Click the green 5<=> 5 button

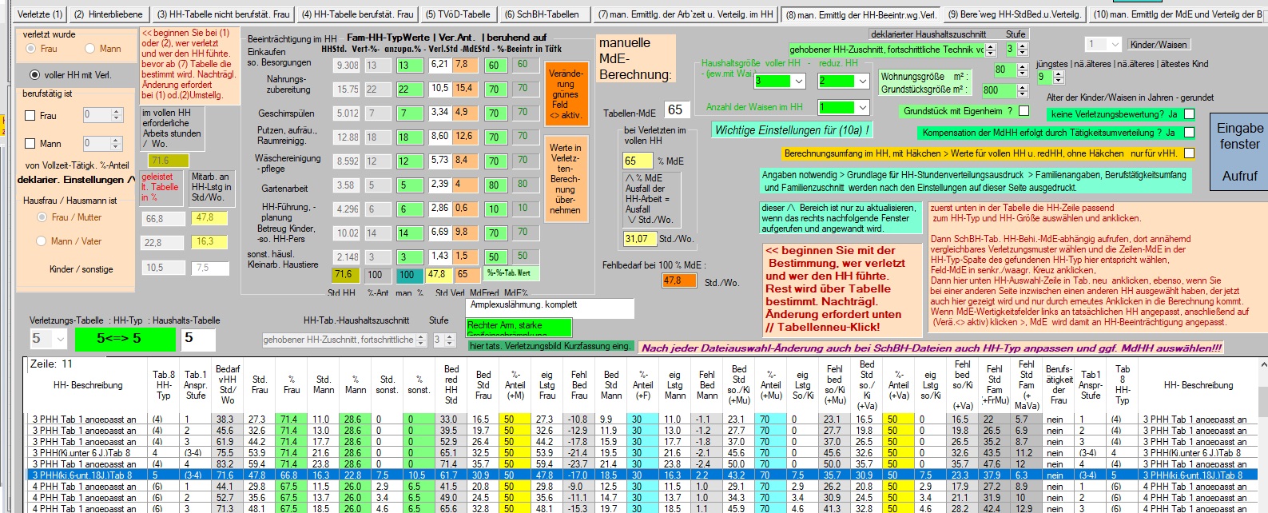point(125,339)
